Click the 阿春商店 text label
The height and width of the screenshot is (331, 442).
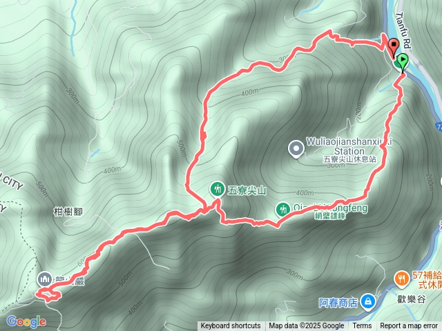coord(338,303)
